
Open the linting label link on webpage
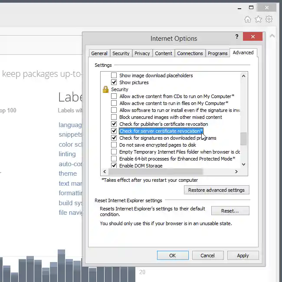click(67, 154)
